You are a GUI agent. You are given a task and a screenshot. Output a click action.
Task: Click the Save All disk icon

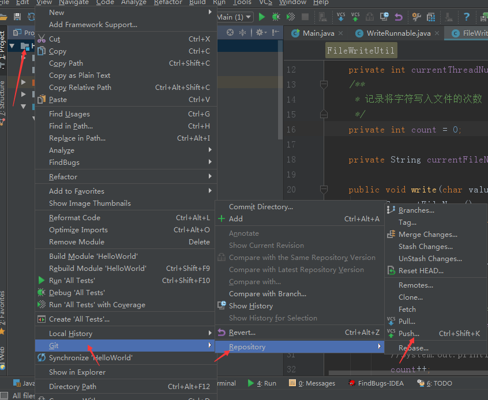(x=17, y=17)
